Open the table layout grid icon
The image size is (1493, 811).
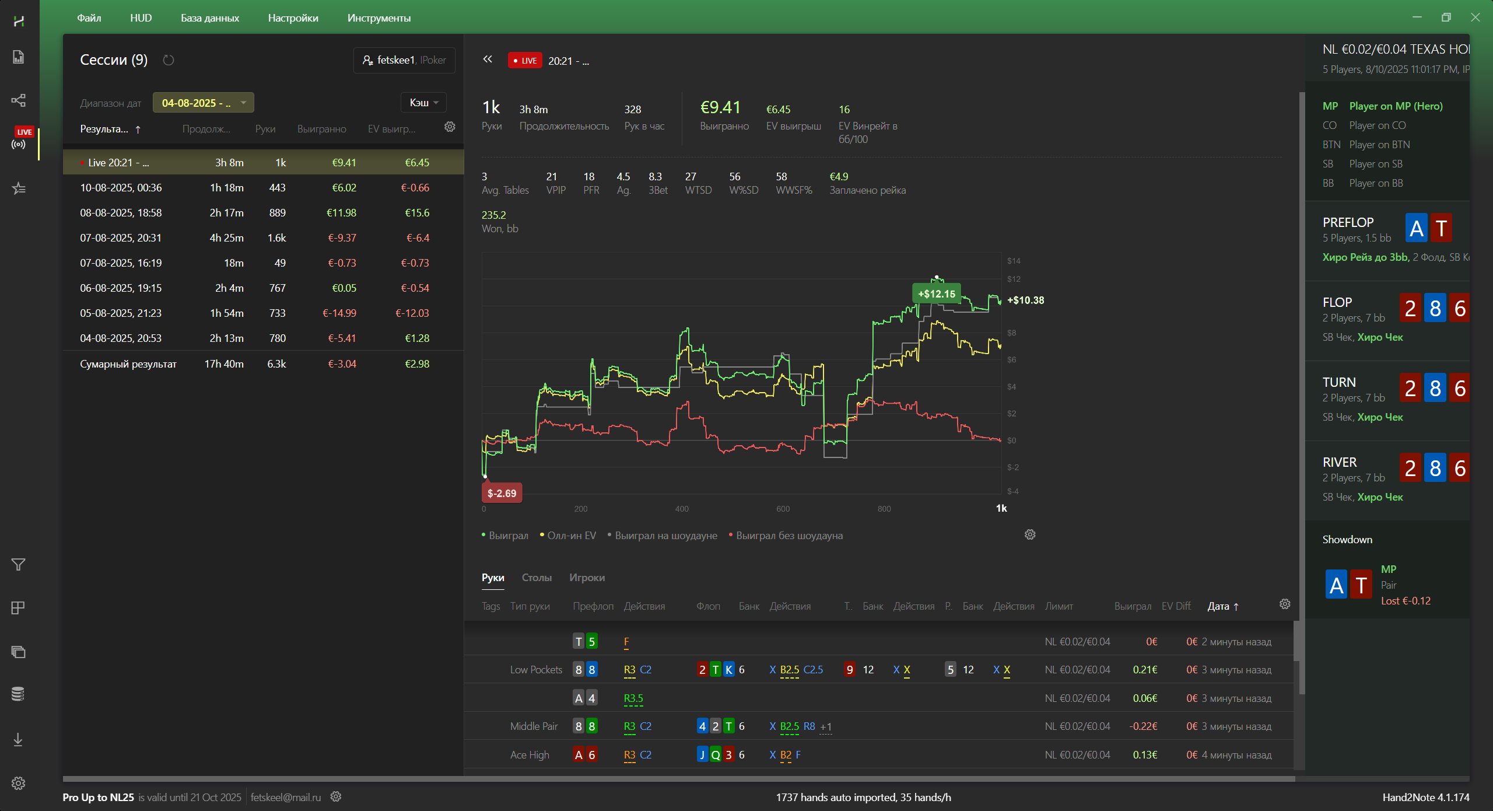click(x=19, y=608)
